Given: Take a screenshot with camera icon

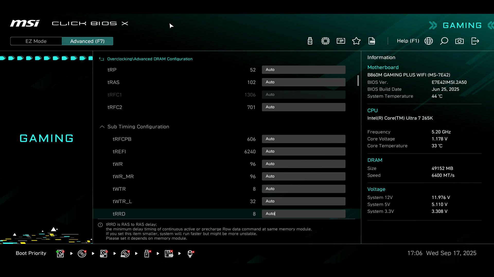Looking at the screenshot, I should tap(459, 41).
